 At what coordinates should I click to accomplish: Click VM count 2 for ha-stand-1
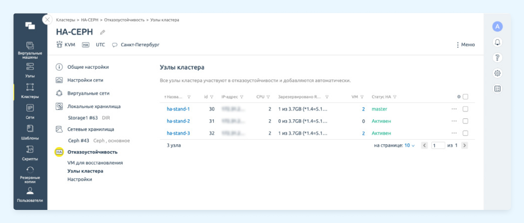[x=363, y=109]
